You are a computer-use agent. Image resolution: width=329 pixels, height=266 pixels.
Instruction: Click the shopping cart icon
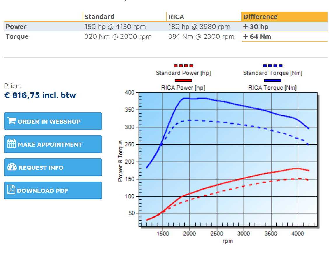coord(12,121)
